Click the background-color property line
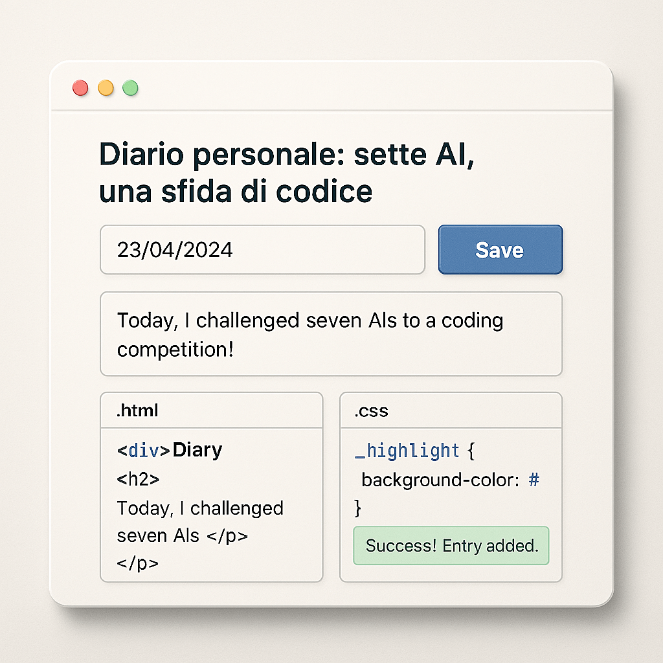The image size is (663, 663). point(442,480)
